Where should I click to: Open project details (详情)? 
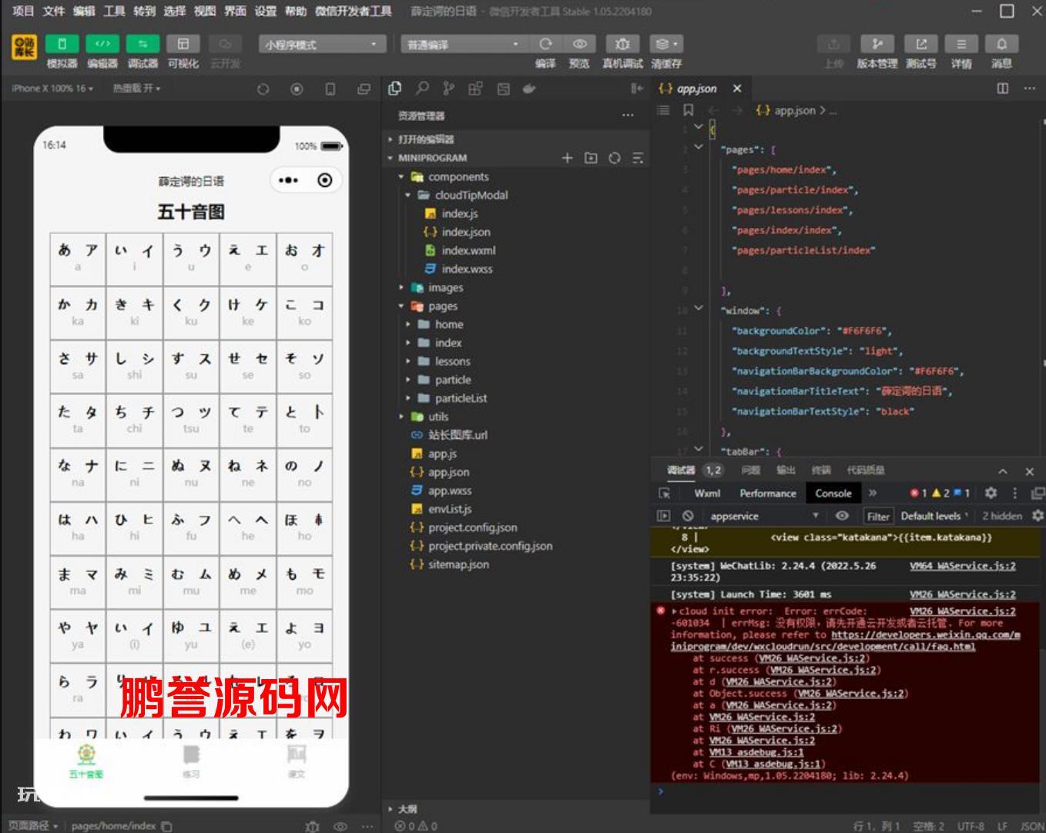coord(961,44)
